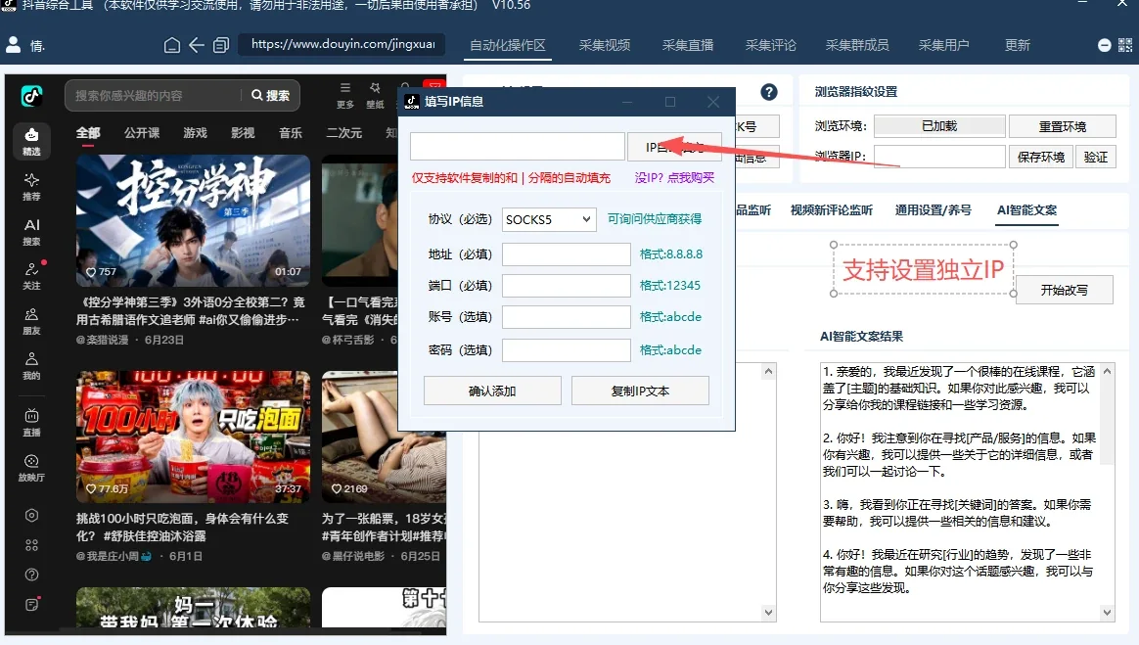Select 音乐 category in Douyin
Image resolution: width=1139 pixels, height=645 pixels.
point(291,133)
